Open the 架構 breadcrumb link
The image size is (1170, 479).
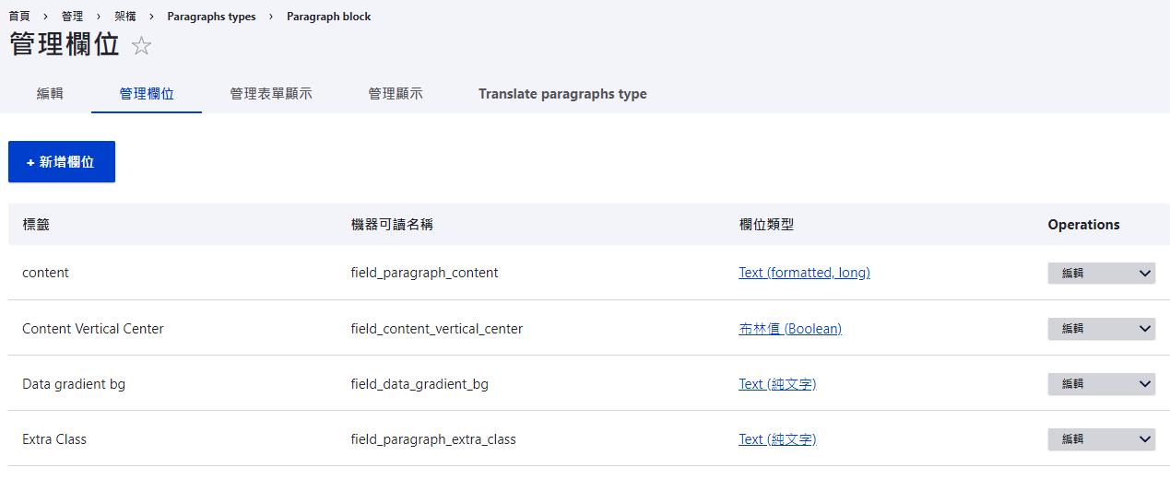pyautogui.click(x=124, y=17)
